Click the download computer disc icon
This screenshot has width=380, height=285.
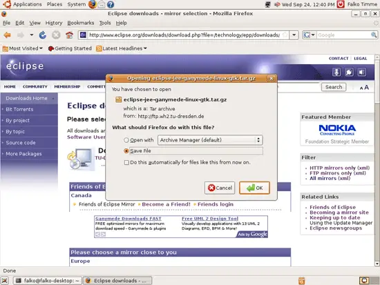(x=80, y=159)
